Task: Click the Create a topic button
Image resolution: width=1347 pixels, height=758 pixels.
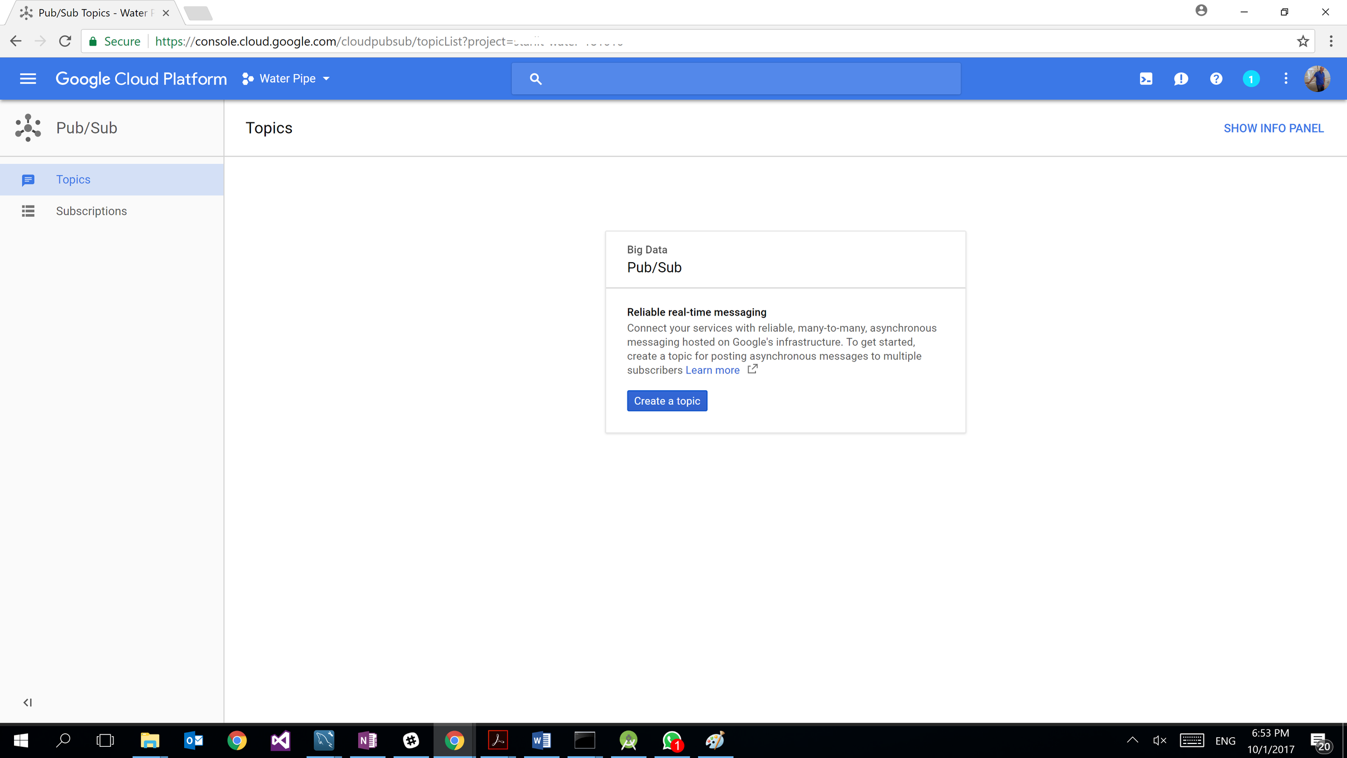Action: [x=667, y=401]
